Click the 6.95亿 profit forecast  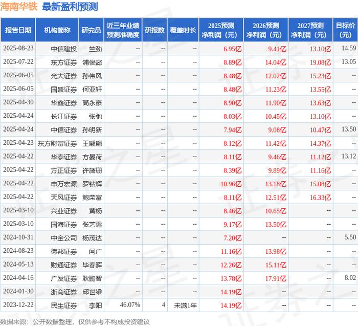click(232, 49)
